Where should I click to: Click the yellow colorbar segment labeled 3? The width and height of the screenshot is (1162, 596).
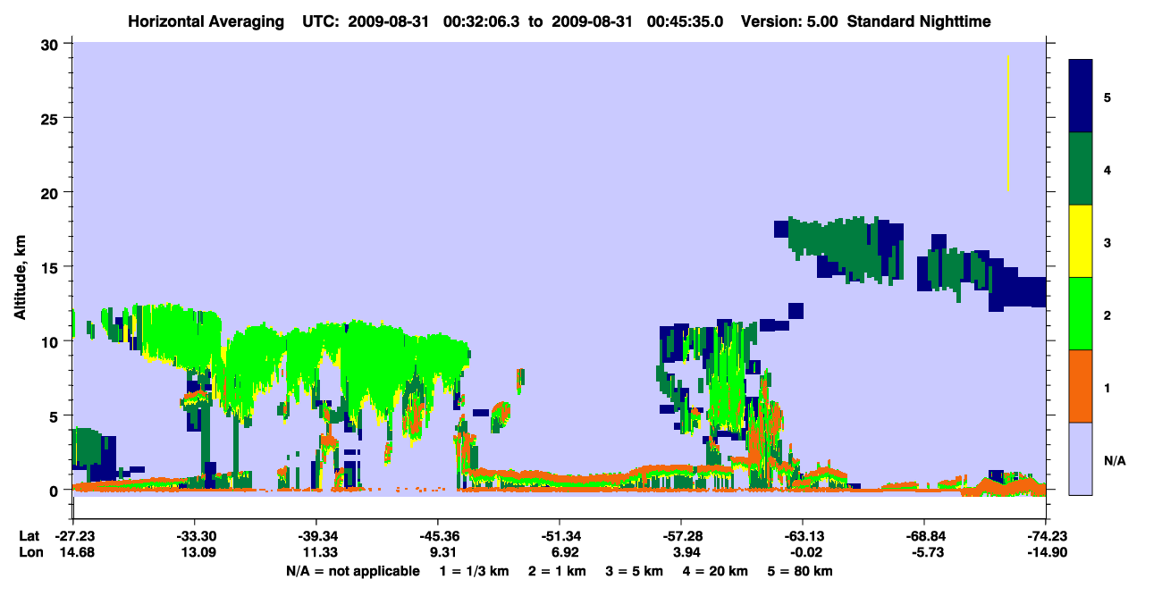1081,241
